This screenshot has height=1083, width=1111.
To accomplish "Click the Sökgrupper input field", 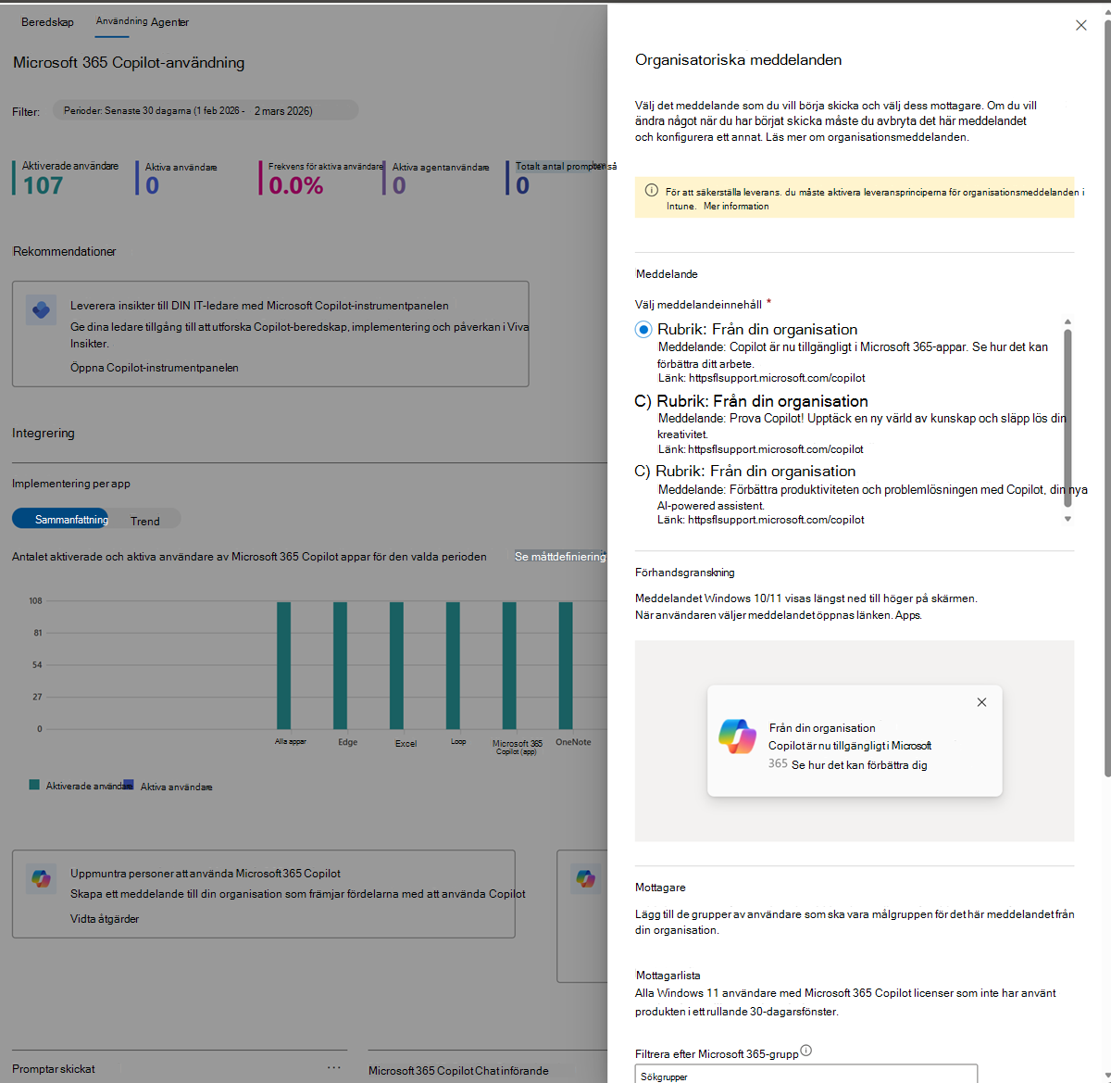I will [806, 1075].
